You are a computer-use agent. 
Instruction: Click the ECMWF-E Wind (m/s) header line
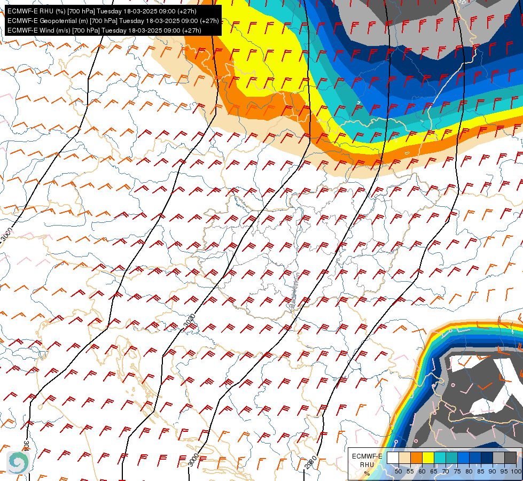coord(104,30)
